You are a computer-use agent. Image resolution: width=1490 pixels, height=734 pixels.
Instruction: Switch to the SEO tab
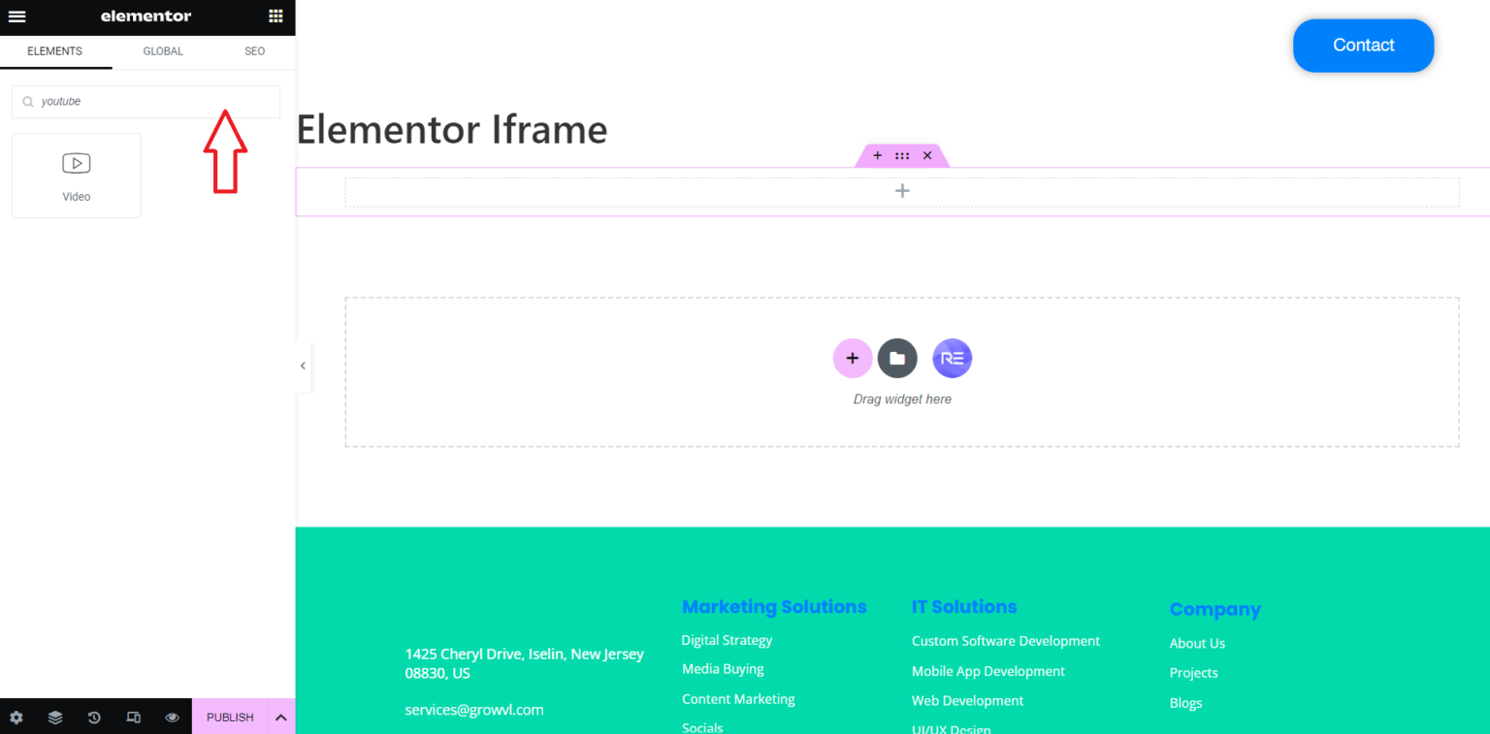(254, 51)
